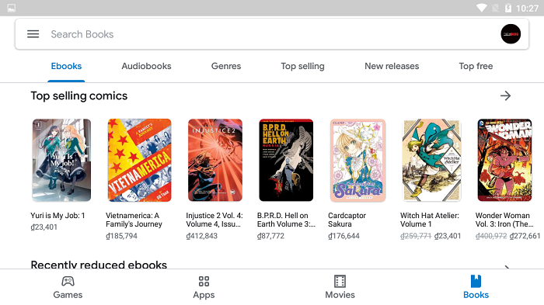
Task: Tap Witch Hat Atelier: Volume 1 title
Action: coord(430,220)
